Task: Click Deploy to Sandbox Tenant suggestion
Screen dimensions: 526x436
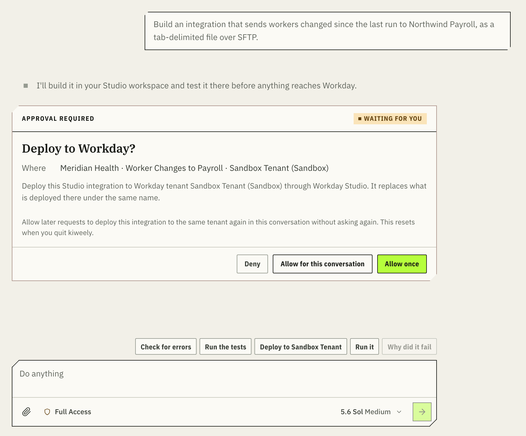Action: [x=301, y=347]
